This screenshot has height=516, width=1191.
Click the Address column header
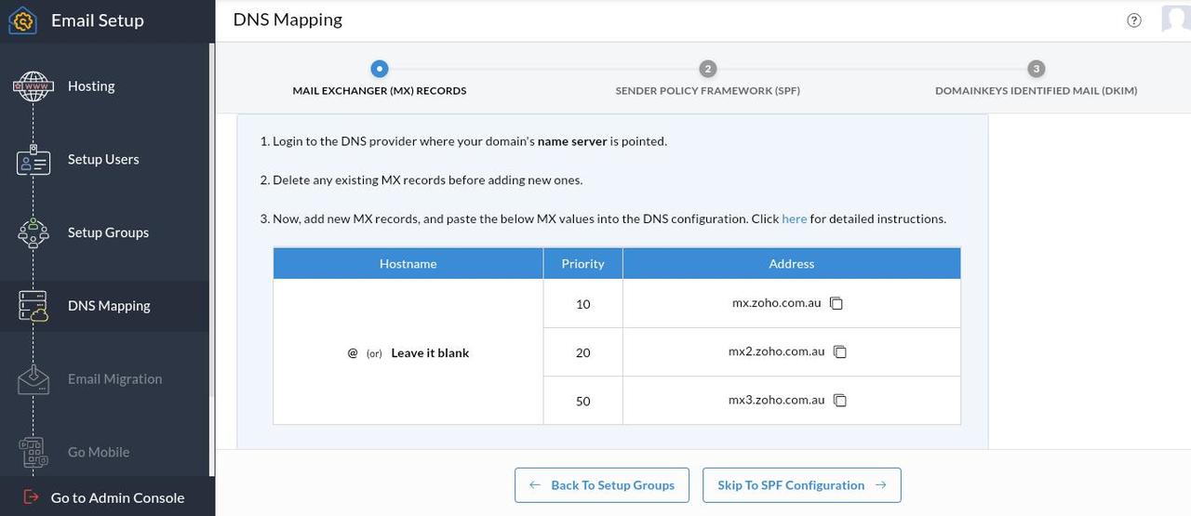[792, 264]
